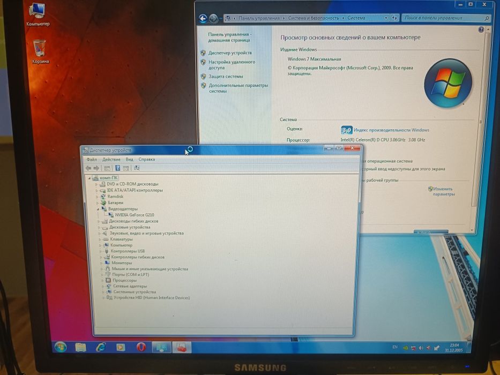Open the Windows Start menu
This screenshot has width=500, height=375.
click(x=61, y=347)
